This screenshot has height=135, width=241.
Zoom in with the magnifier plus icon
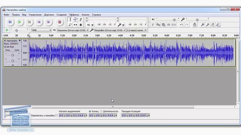pos(203,25)
